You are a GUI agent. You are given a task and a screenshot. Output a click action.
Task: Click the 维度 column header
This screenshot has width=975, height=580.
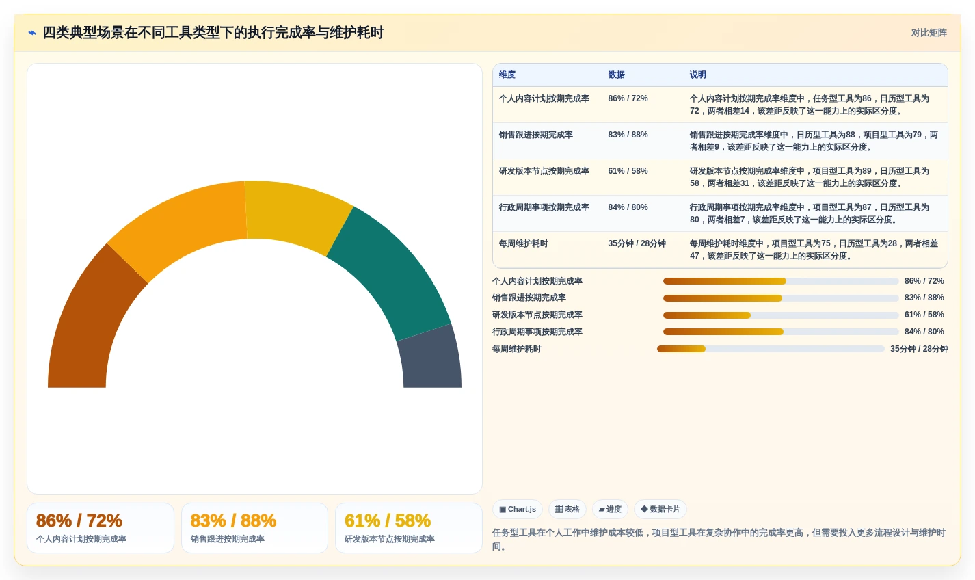pyautogui.click(x=507, y=75)
